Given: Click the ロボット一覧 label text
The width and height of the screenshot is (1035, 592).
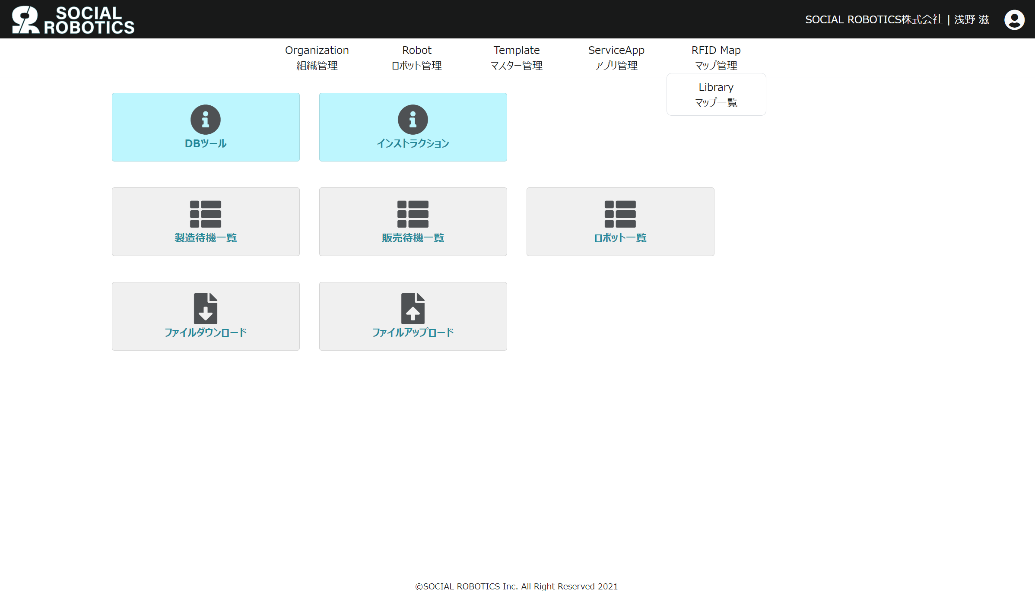Looking at the screenshot, I should pyautogui.click(x=620, y=238).
